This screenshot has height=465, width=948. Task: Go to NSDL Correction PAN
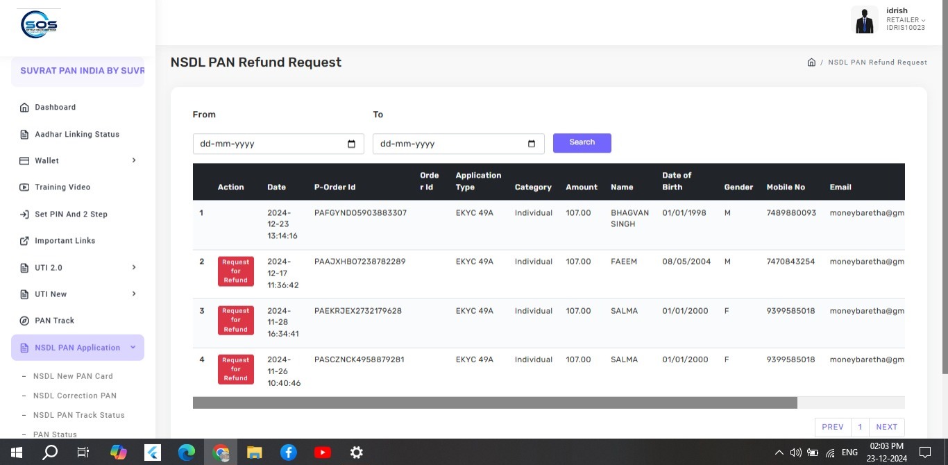tap(74, 396)
